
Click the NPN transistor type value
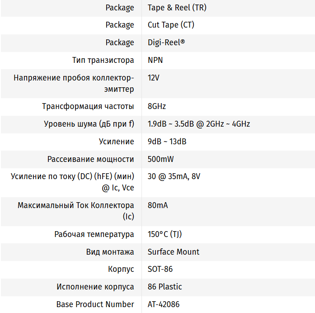coord(155,60)
